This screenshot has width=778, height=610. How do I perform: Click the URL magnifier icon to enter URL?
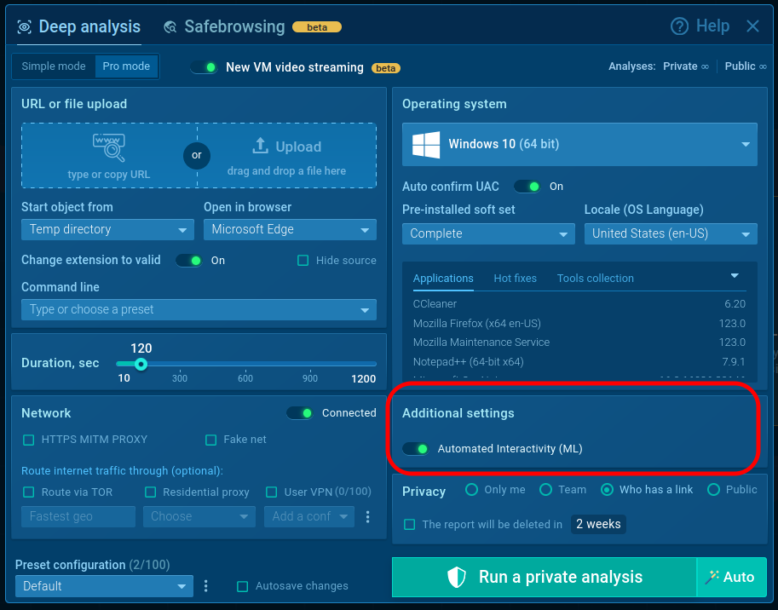(108, 147)
